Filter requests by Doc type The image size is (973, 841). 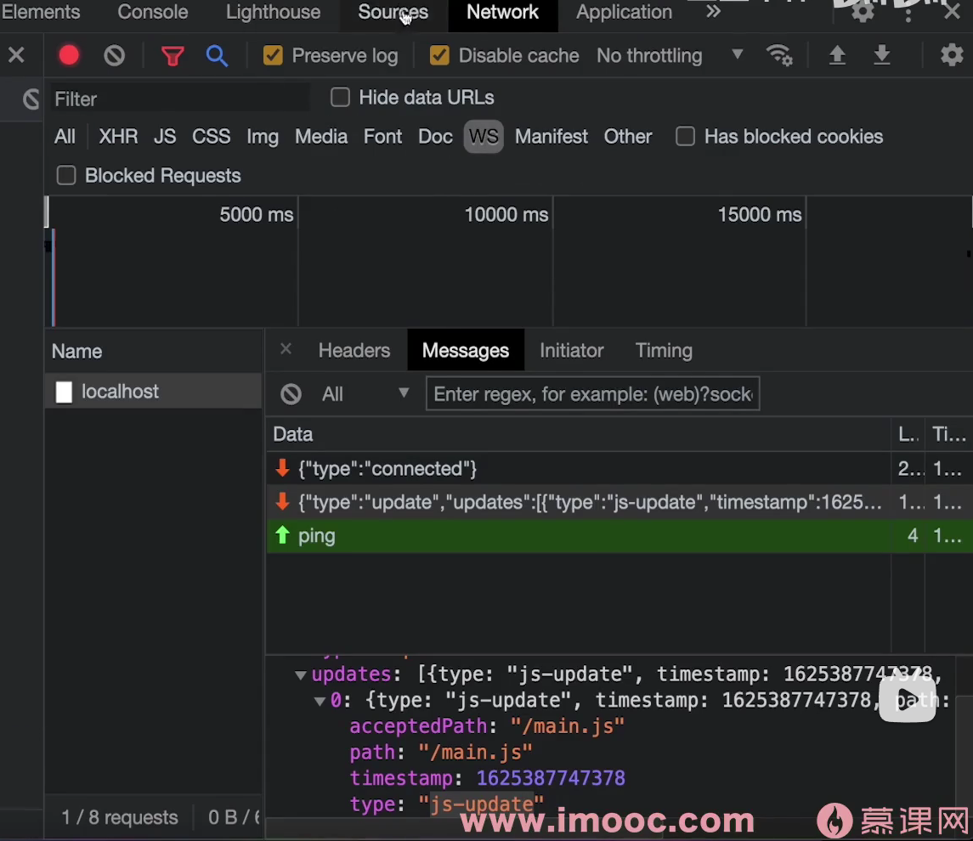435,137
